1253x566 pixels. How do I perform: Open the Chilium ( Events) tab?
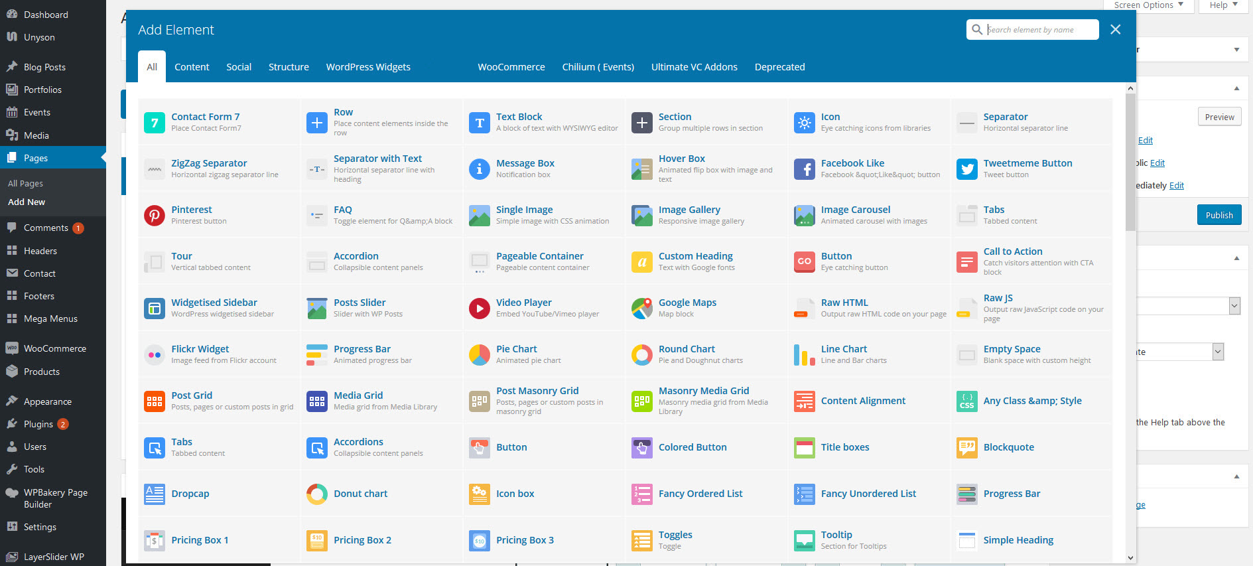(598, 67)
